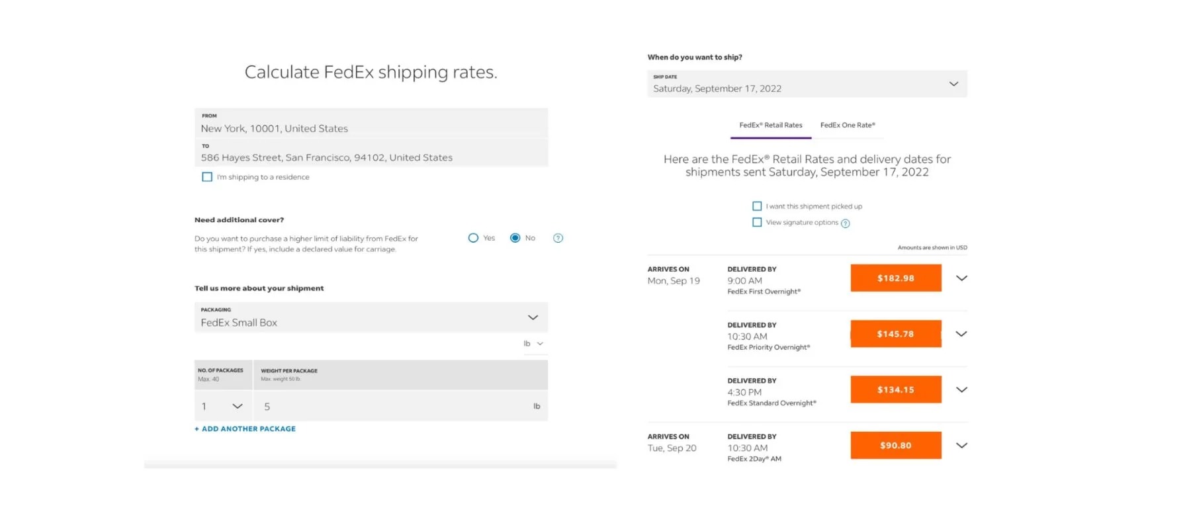The width and height of the screenshot is (1191, 529).
Task: Open the lb weight unit dropdown
Action: coord(533,344)
